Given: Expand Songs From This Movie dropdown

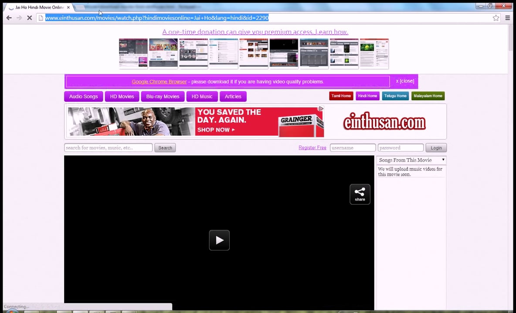Looking at the screenshot, I should (x=411, y=160).
